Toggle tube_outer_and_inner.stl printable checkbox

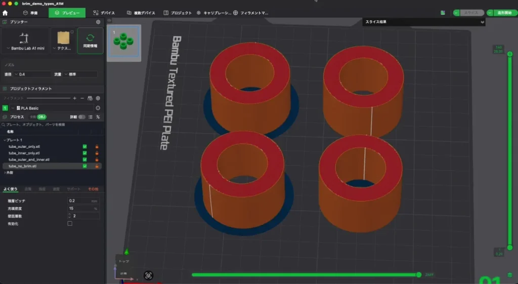[84, 159]
